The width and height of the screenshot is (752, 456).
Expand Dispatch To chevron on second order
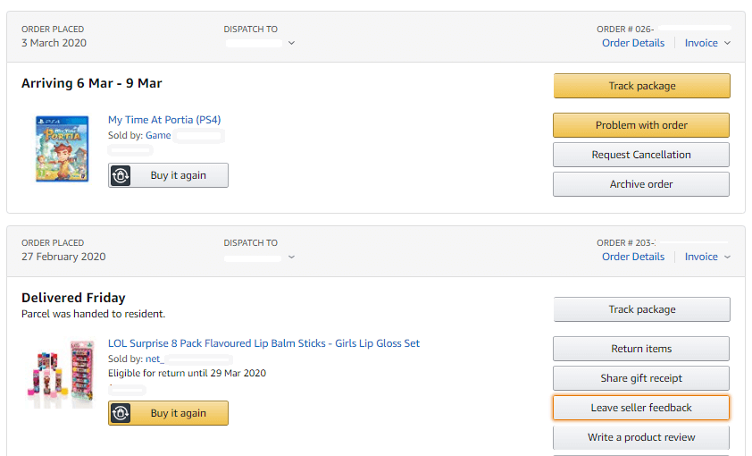[292, 258]
